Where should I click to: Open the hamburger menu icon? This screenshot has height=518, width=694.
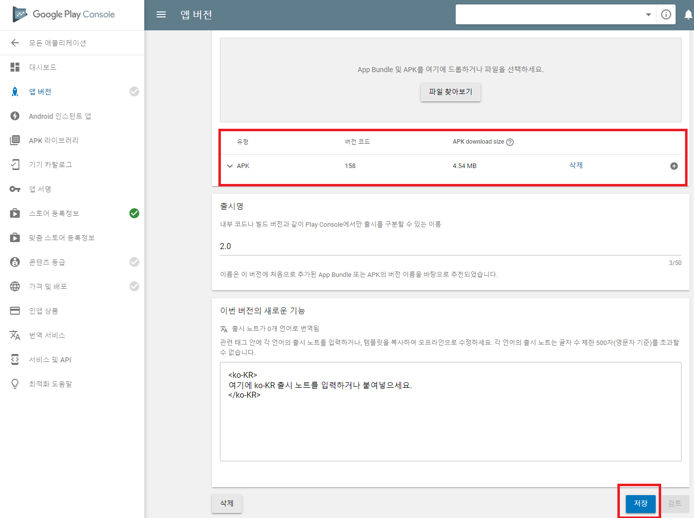(x=161, y=15)
